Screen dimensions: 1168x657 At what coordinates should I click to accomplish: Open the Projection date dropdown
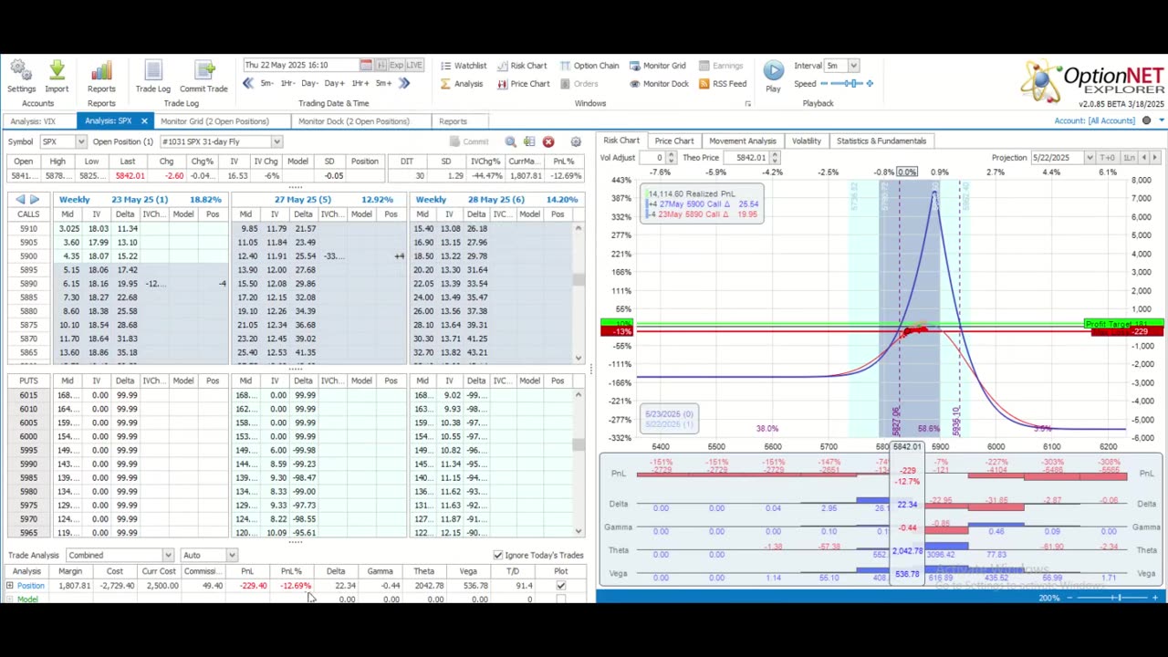click(1090, 158)
